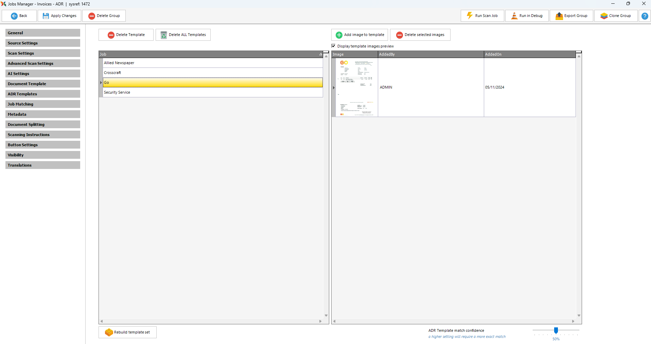Click the Delete selected images button
Viewport: 651px width, 344px height.
click(x=420, y=35)
